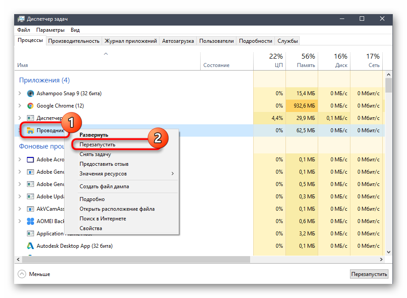Image resolution: width=407 pixels, height=298 pixels.
Task: Click the Application Frame Host icon
Action: tap(30, 234)
